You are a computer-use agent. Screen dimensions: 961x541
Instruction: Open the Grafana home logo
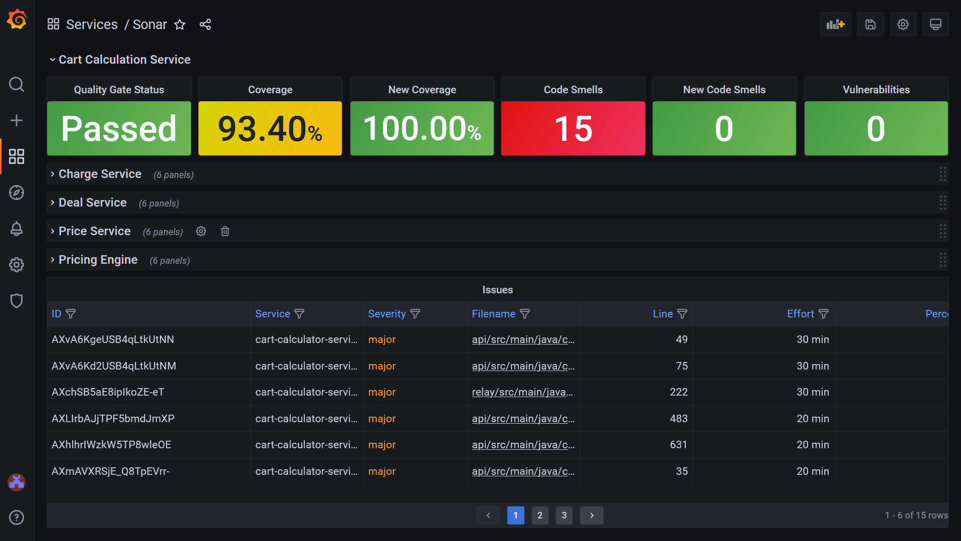coord(17,20)
